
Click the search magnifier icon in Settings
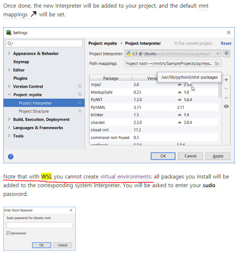pyautogui.click(x=10, y=44)
